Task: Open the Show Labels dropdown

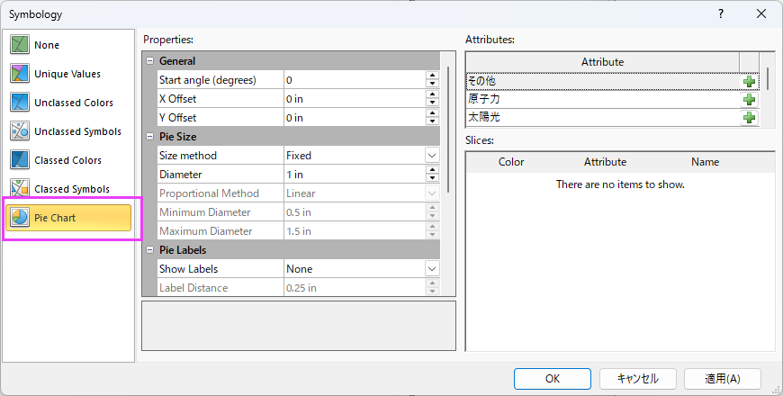Action: pos(432,268)
